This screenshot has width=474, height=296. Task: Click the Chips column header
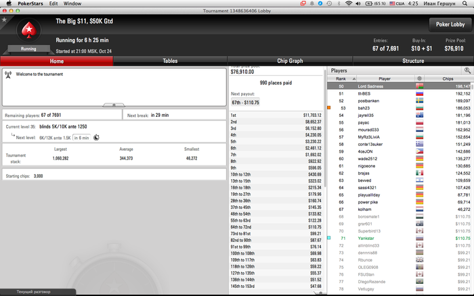(448, 79)
